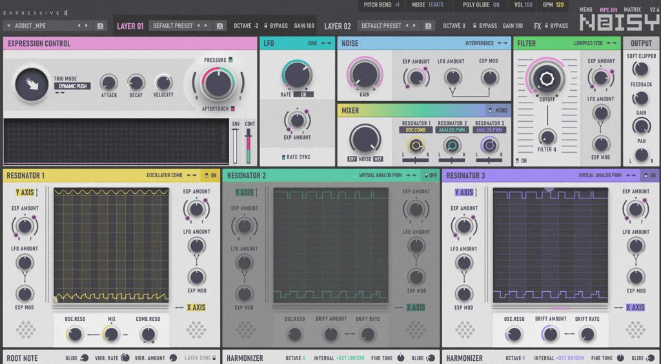661x364 pixels.
Task: Select the Layer 01 tab
Action: click(130, 26)
